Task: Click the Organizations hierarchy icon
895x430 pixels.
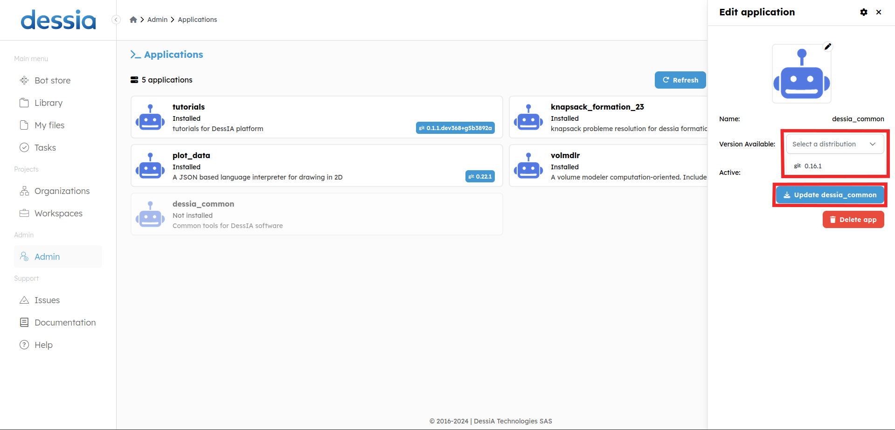Action: coord(24,191)
